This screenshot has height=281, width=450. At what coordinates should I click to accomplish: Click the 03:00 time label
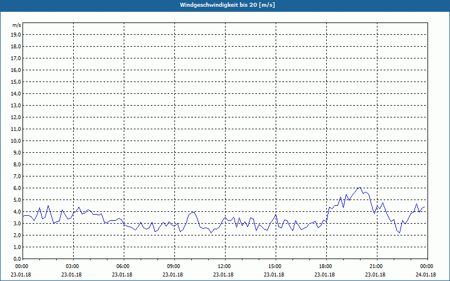pyautogui.click(x=73, y=266)
